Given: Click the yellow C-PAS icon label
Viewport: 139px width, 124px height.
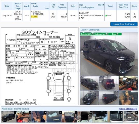Looking at the screenshot, I should click(34, 17).
